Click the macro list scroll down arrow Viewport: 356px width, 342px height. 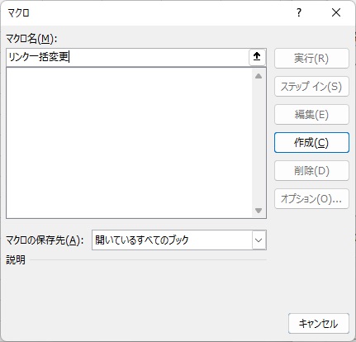(x=259, y=211)
